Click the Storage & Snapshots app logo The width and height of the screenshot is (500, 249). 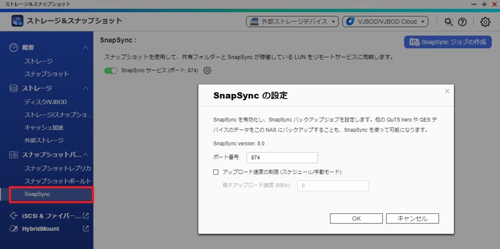(18, 21)
